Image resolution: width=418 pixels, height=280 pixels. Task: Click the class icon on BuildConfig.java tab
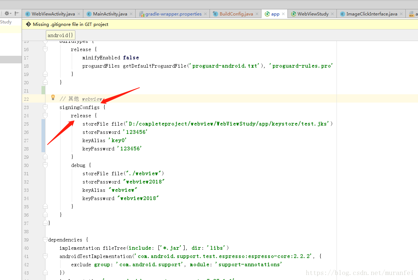215,14
